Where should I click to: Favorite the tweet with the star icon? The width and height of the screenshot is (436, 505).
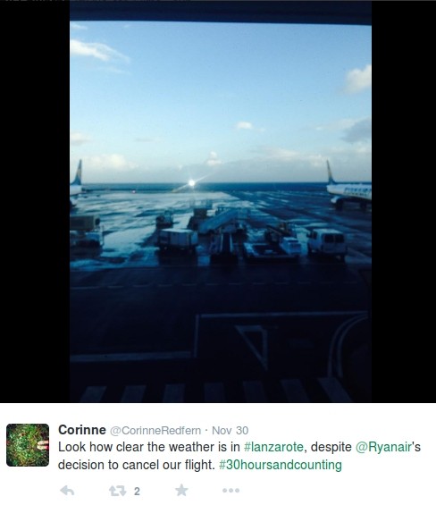point(181,490)
